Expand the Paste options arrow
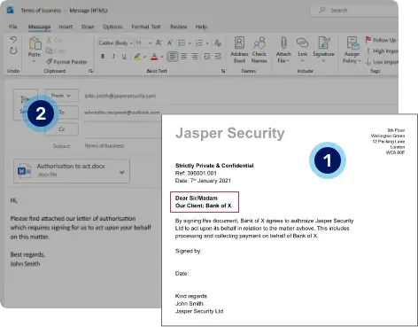The width and height of the screenshot is (418, 327). 35,61
